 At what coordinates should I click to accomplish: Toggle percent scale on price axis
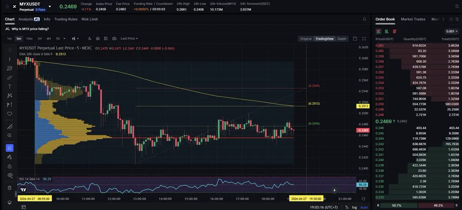click(x=347, y=207)
